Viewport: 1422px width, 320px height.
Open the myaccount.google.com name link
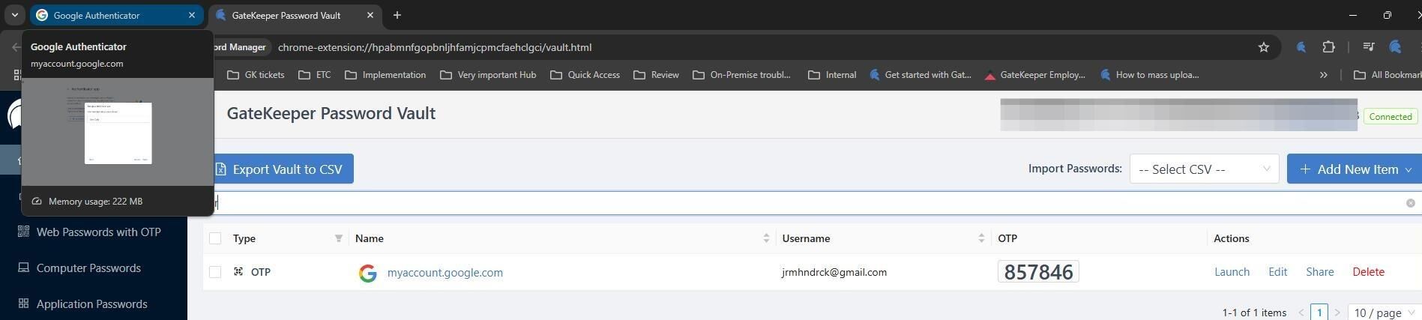tap(445, 273)
